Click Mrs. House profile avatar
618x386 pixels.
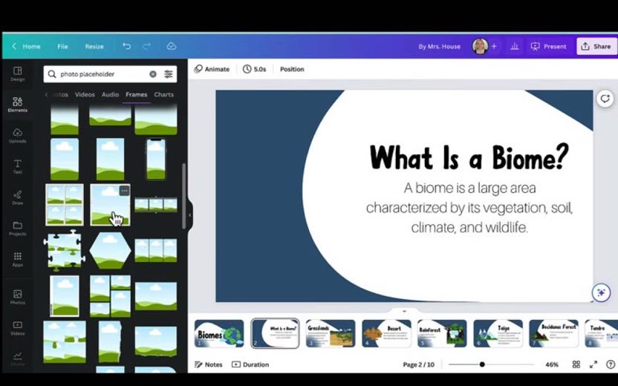coord(480,47)
